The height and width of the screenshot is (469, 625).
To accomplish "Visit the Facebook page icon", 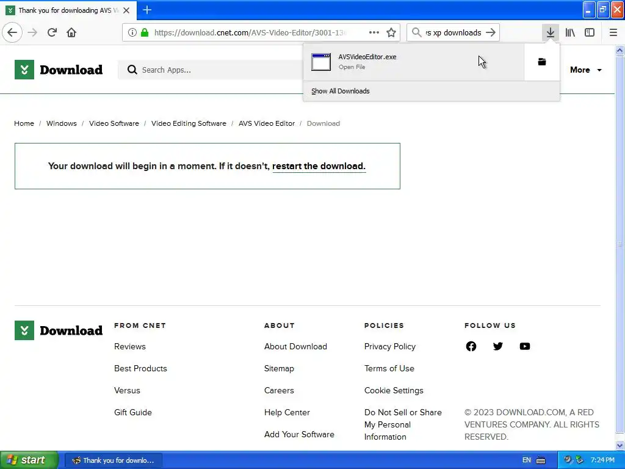I will coord(471,346).
